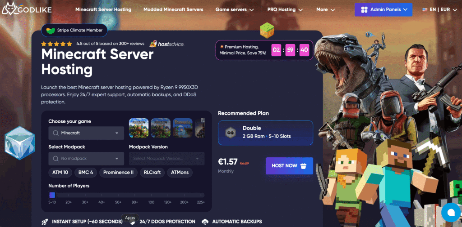Click the Admin Panels grid icon
The width and height of the screenshot is (462, 227).
[364, 9]
